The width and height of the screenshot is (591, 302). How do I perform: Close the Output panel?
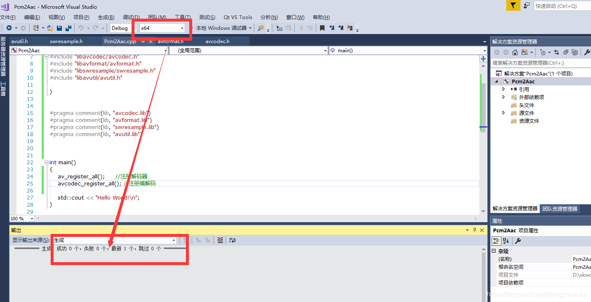tap(482, 230)
